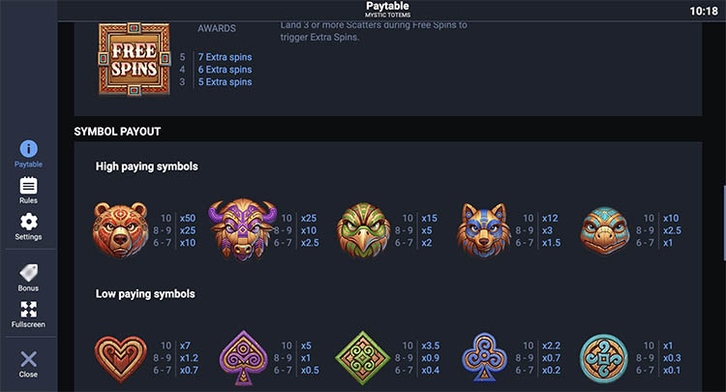The height and width of the screenshot is (392, 726).
Task: Click the red heart symbol
Action: tap(121, 358)
